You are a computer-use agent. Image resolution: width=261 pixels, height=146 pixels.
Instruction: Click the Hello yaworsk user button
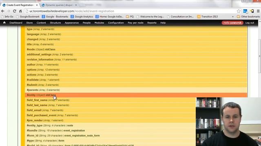(232, 23)
